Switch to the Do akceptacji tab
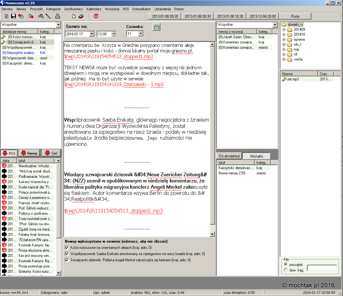 click(x=229, y=156)
